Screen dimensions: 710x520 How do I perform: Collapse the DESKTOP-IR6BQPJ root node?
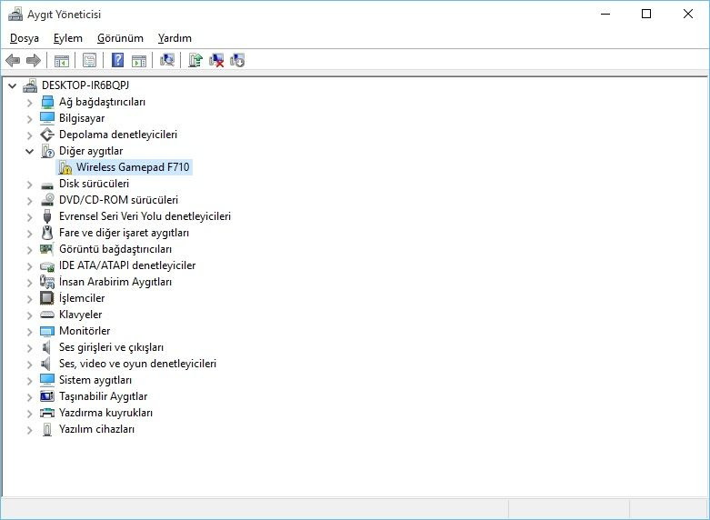click(x=12, y=85)
